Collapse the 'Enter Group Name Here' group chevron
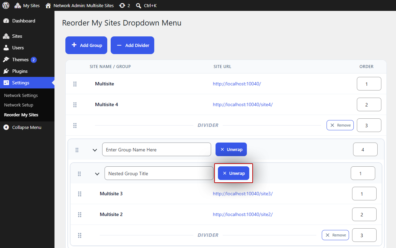This screenshot has width=396, height=248. [x=95, y=150]
